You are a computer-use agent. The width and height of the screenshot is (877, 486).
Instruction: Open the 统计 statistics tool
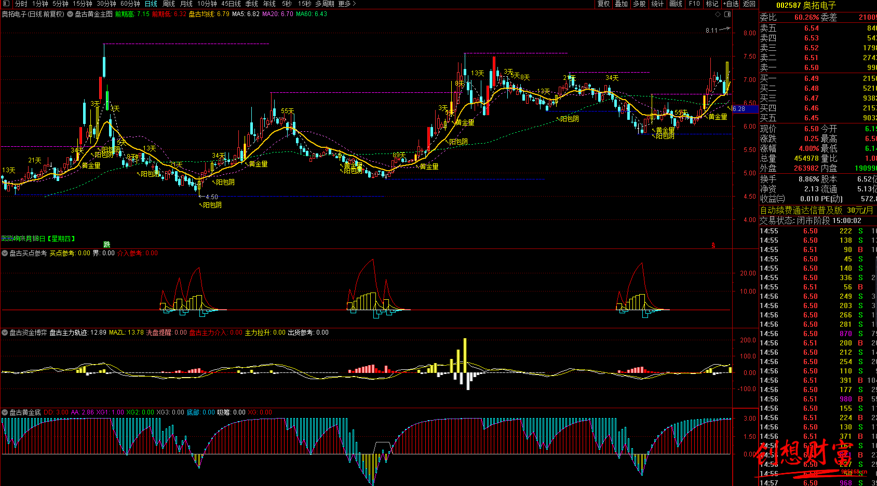click(x=657, y=4)
